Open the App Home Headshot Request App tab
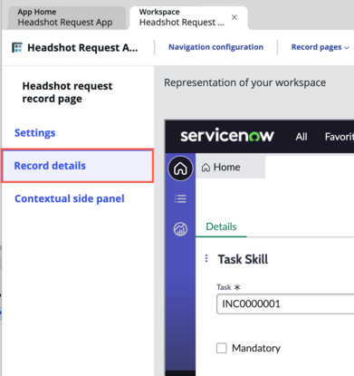The width and height of the screenshot is (354, 376). (x=66, y=17)
